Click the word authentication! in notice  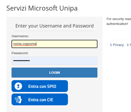click(x=117, y=24)
